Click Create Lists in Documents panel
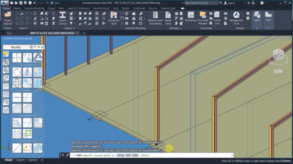293x164 pixels. [x=217, y=18]
